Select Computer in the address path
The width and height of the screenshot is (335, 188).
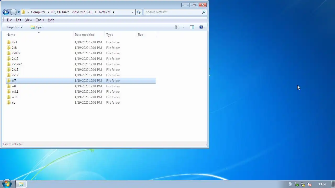coord(38,12)
